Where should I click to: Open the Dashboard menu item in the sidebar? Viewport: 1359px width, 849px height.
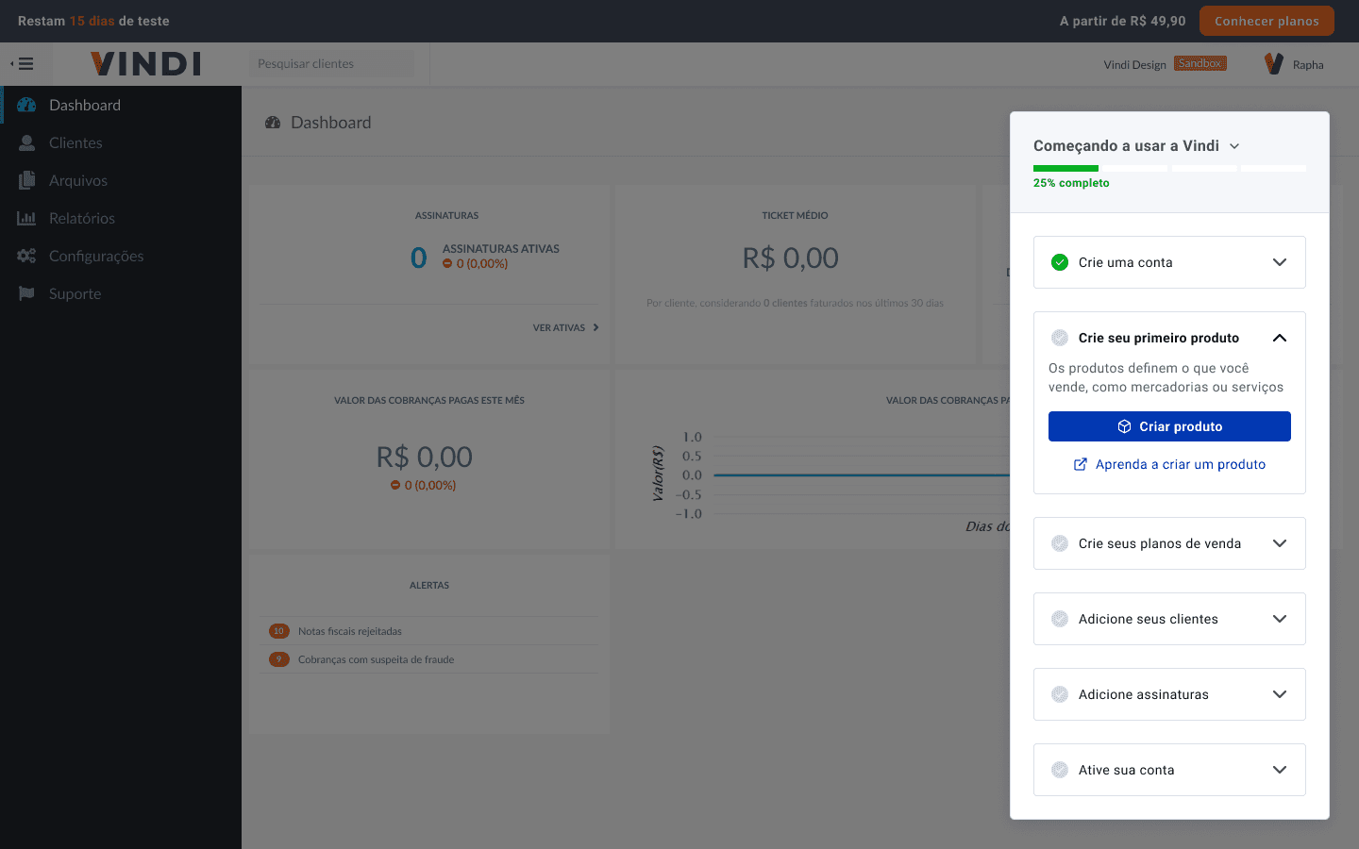(121, 105)
